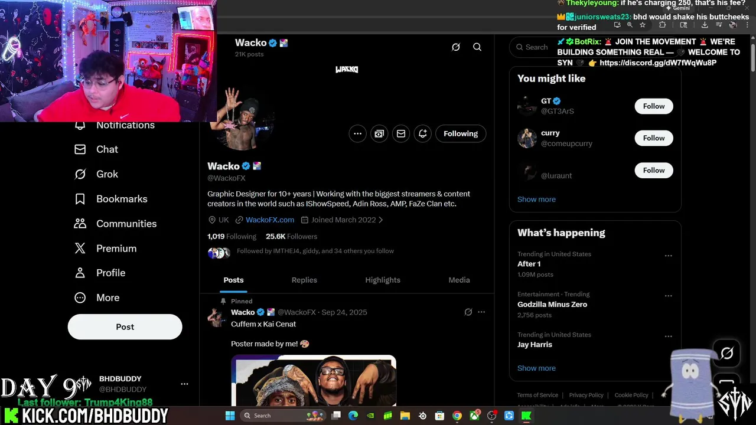Open options for Jay Harris trend
756x425 pixels.
[668, 336]
